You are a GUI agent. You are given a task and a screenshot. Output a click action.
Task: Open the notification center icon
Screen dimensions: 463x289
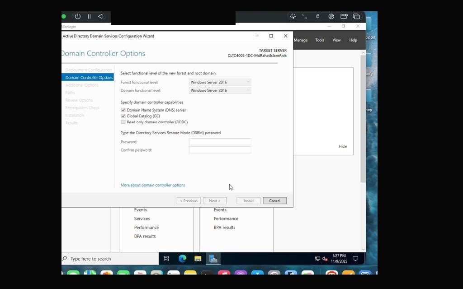pos(356,259)
